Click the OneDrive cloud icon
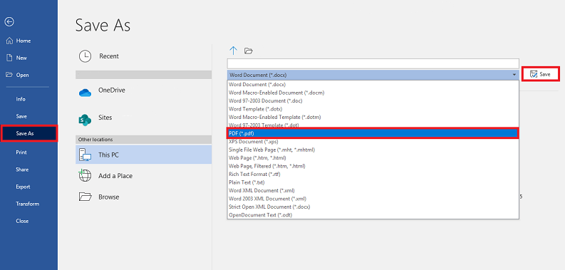The width and height of the screenshot is (565, 270). 85,93
